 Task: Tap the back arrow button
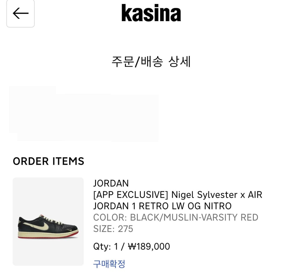pos(20,13)
